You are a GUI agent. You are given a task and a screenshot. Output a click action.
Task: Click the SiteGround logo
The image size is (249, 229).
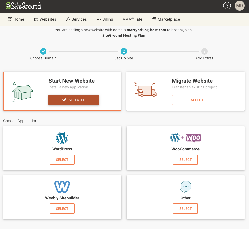pyautogui.click(x=23, y=6)
